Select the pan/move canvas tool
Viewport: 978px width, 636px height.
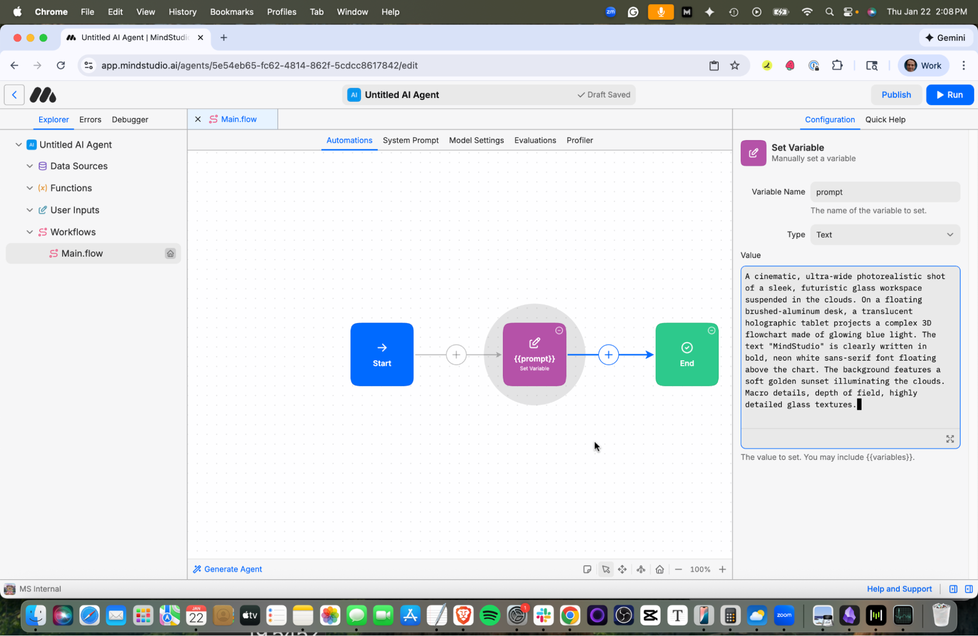click(x=622, y=569)
